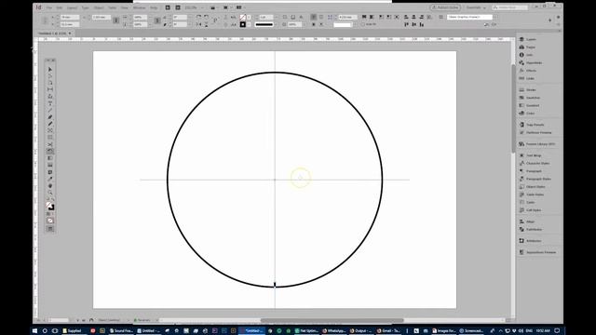Open the stroke weight dropdown
The width and height of the screenshot is (596, 335).
pos(276,17)
